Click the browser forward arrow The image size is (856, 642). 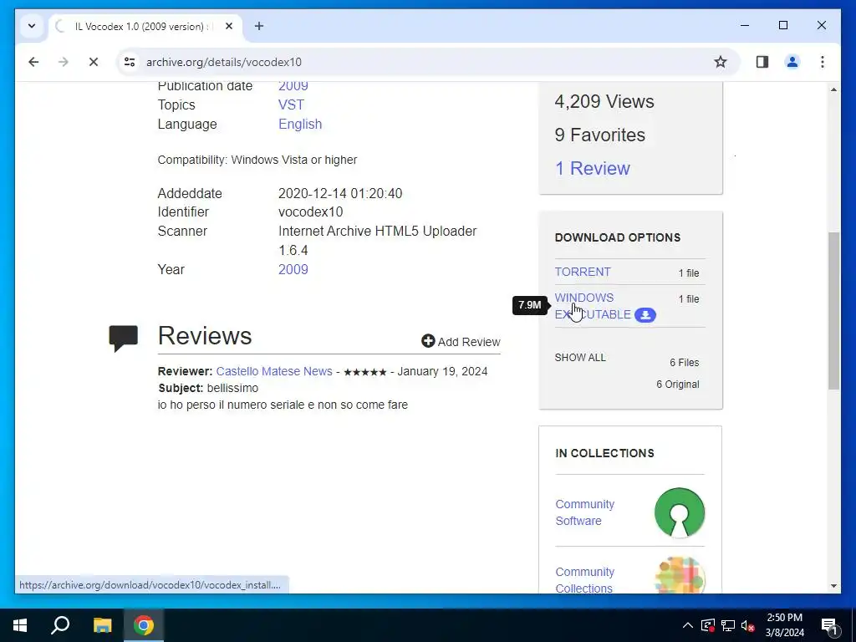pos(64,62)
